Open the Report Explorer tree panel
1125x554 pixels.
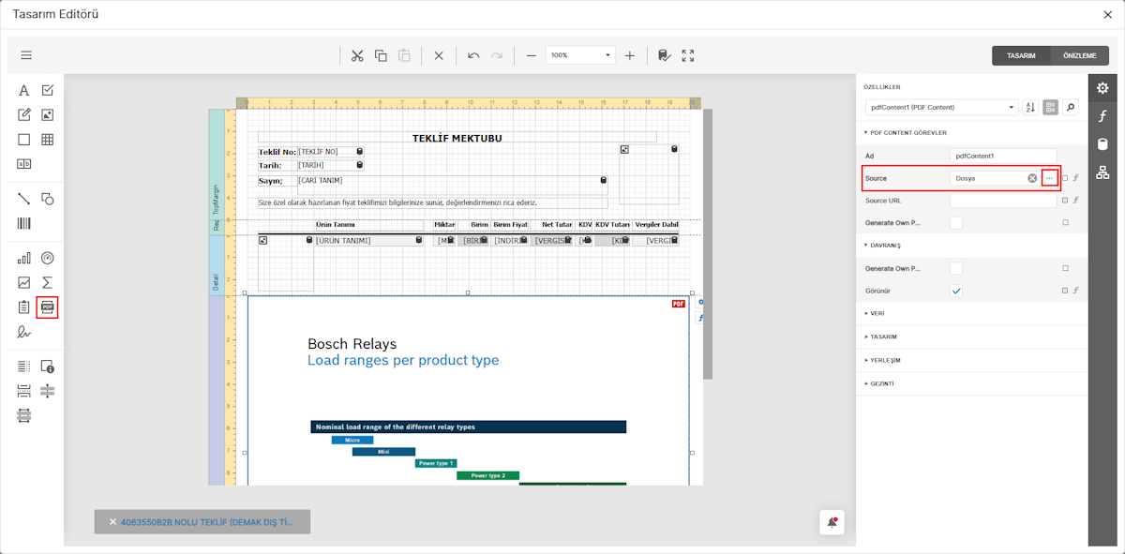(1102, 172)
